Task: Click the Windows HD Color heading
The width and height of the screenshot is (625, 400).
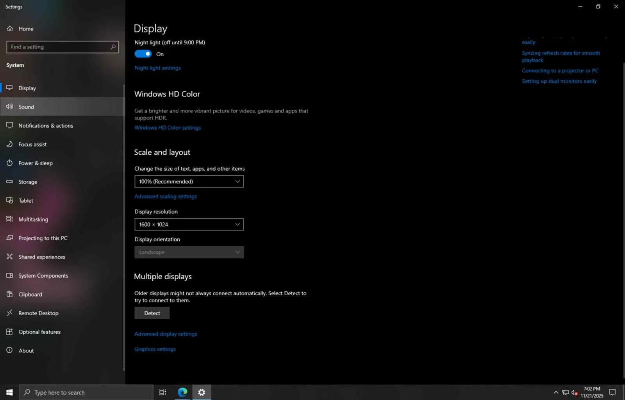Action: click(167, 94)
